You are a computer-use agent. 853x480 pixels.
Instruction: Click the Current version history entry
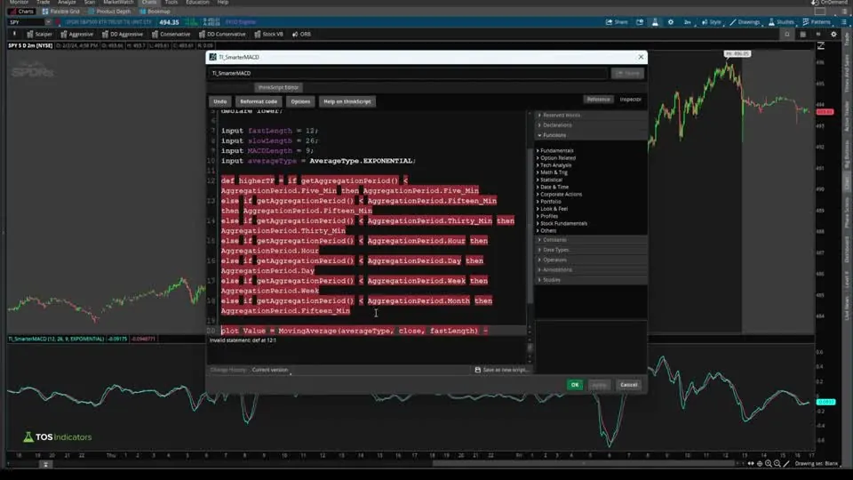pos(270,370)
